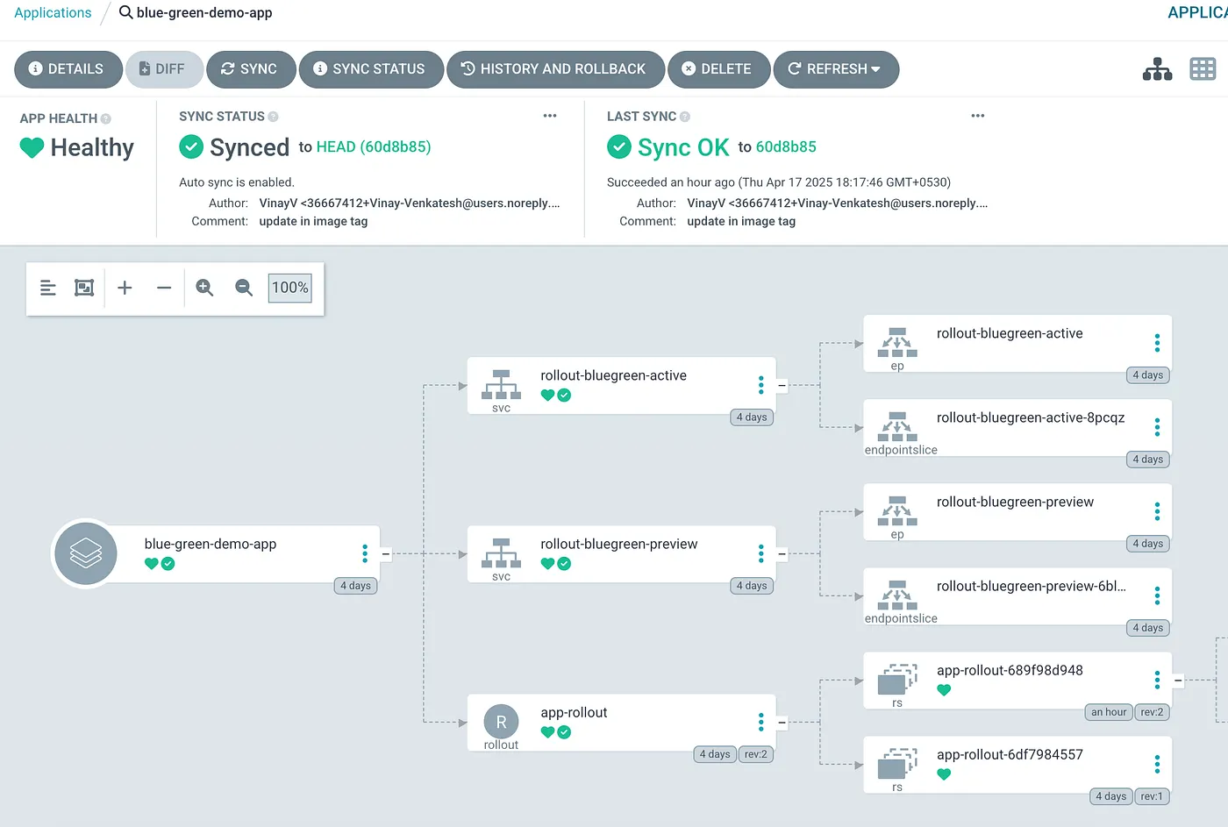Screen dimensions: 1228x827
Task: Open the kebab menu on the app-rollout node
Action: coord(760,722)
